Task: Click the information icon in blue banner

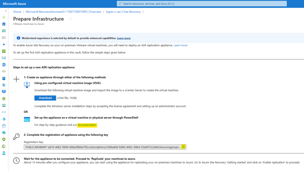Action: pos(18,38)
